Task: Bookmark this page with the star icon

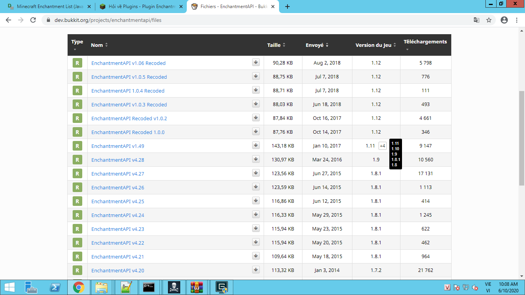Action: tap(489, 20)
